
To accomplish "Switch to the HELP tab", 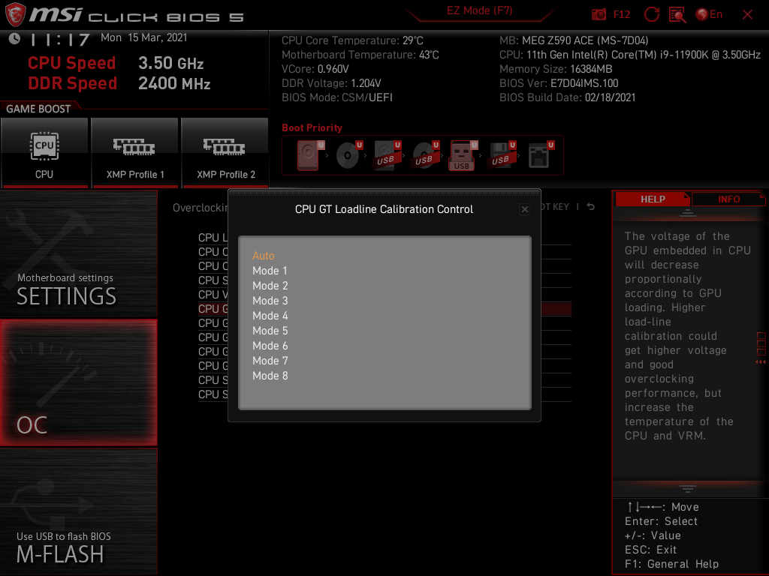I will [x=653, y=199].
